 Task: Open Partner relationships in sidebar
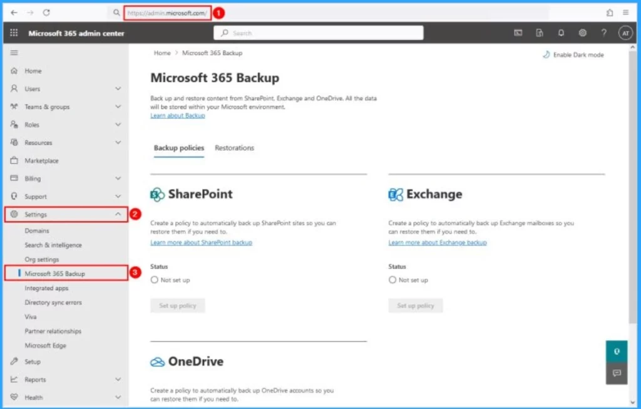point(53,331)
